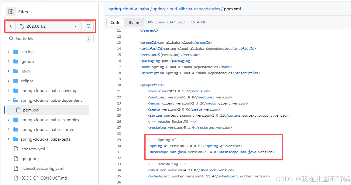351x185 pixels.
Task: Click "2.14.0" dashscope version value
Action: 210,152
